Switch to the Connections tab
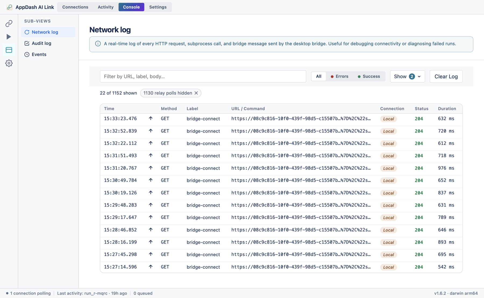This screenshot has height=298, width=484. tap(75, 7)
